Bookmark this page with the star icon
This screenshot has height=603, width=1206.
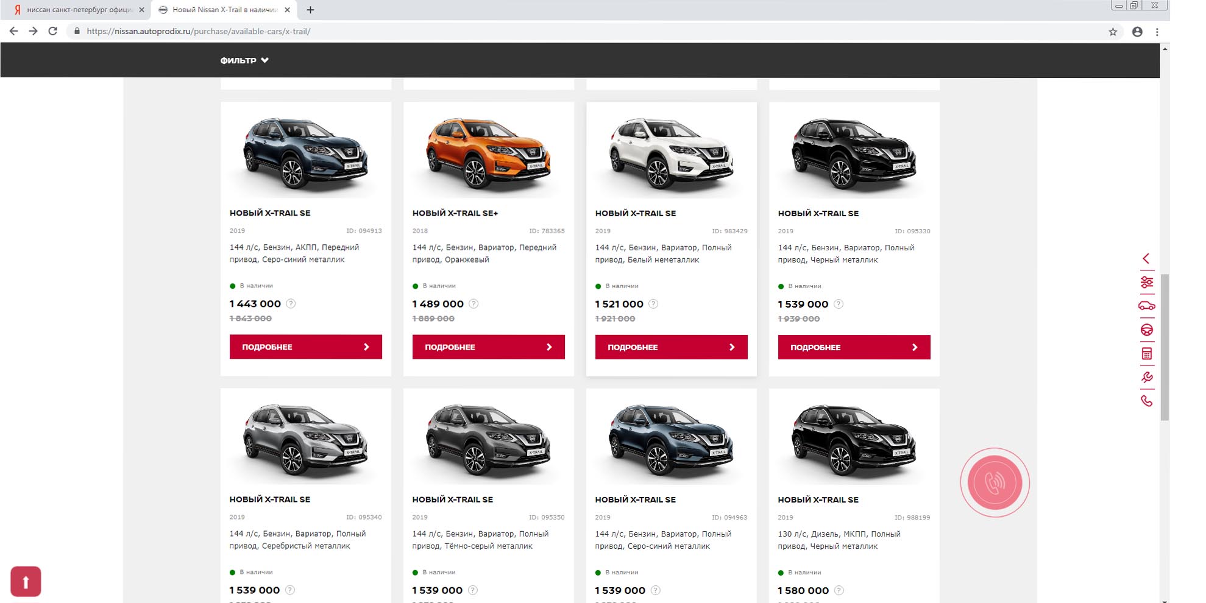click(x=1113, y=32)
